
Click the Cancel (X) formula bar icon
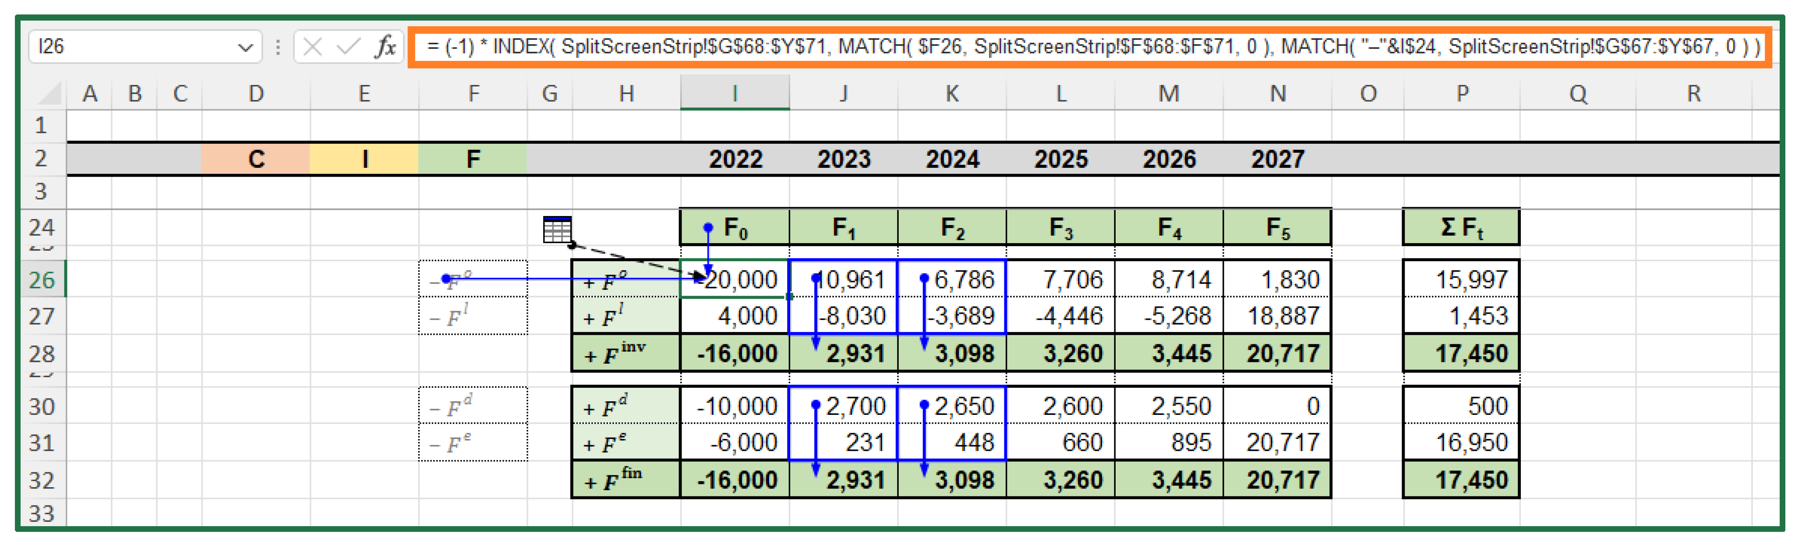coord(313,47)
